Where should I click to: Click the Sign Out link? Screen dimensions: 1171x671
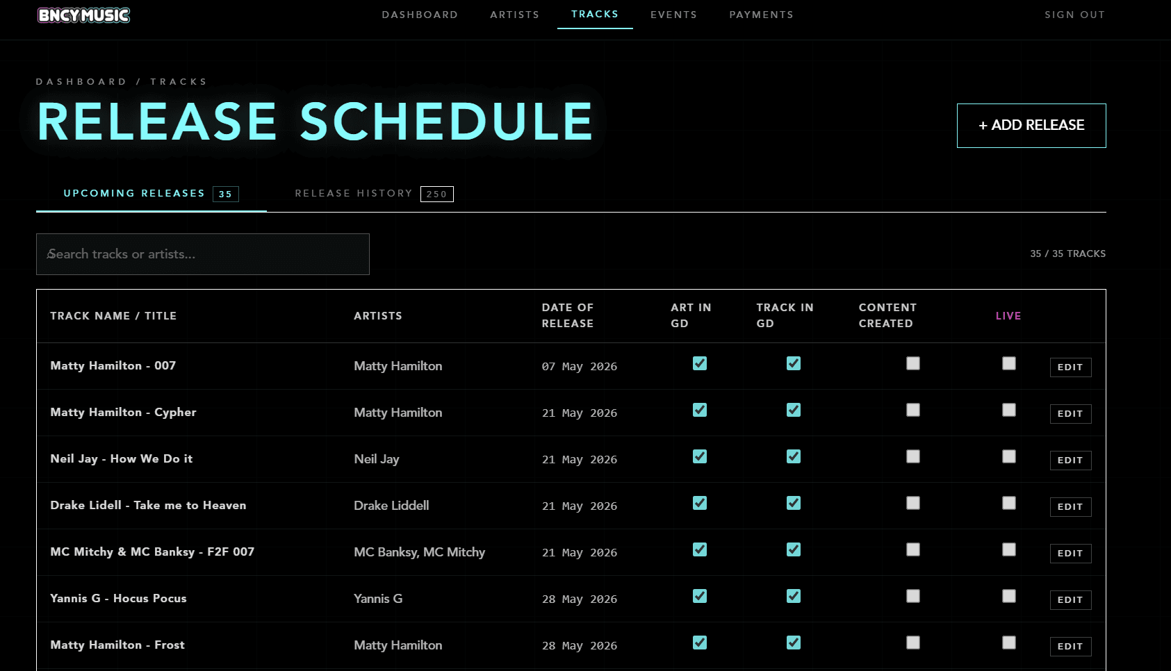1074,15
